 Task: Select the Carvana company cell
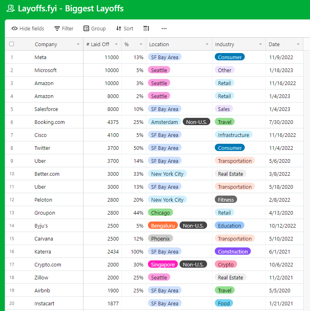pyautogui.click(x=44, y=239)
